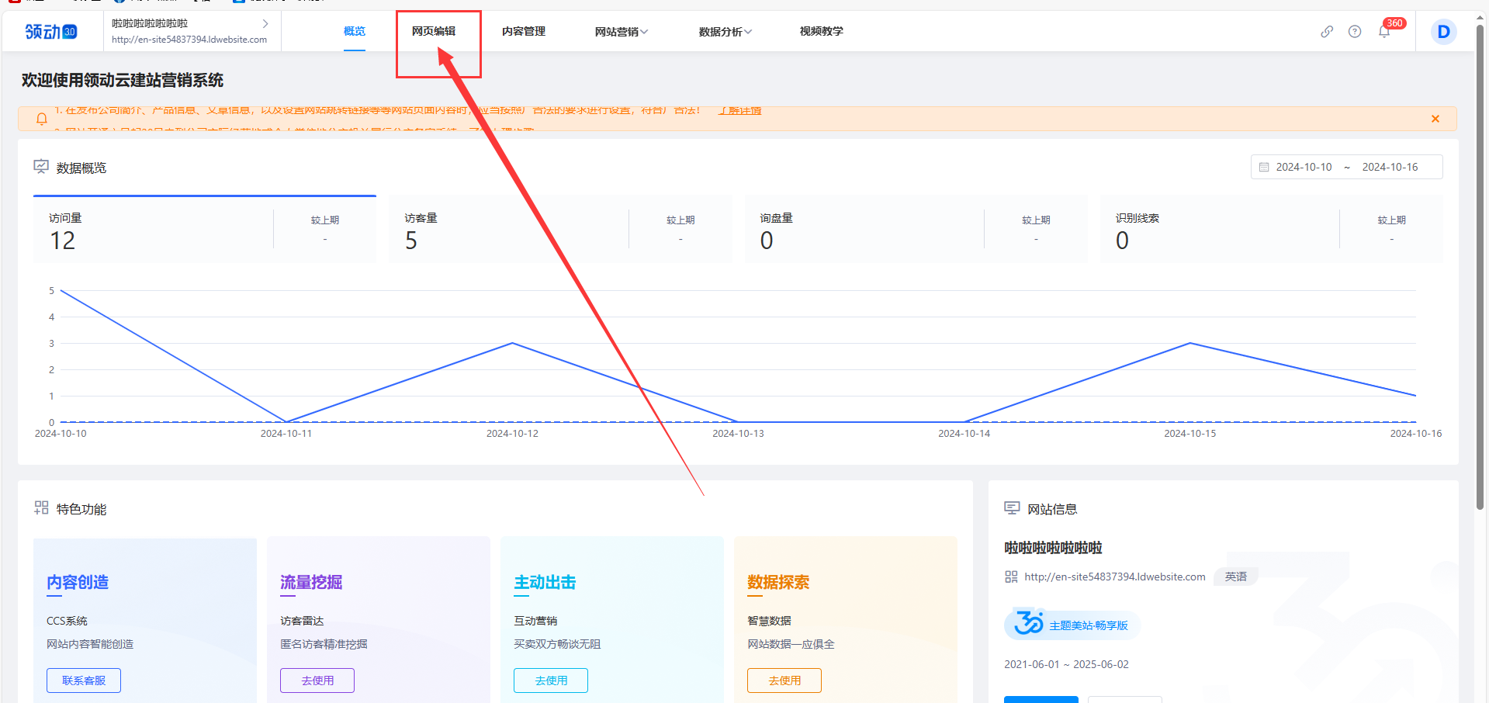This screenshot has width=1489, height=703.
Task: Click the bell icon on the notice banner
Action: 41,119
